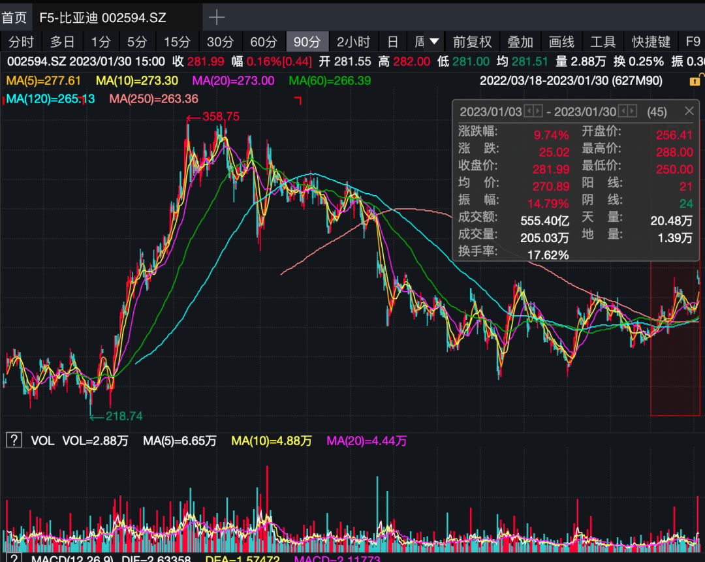Click the red shaded selected interval region
This screenshot has height=562, width=705.
tap(675, 338)
